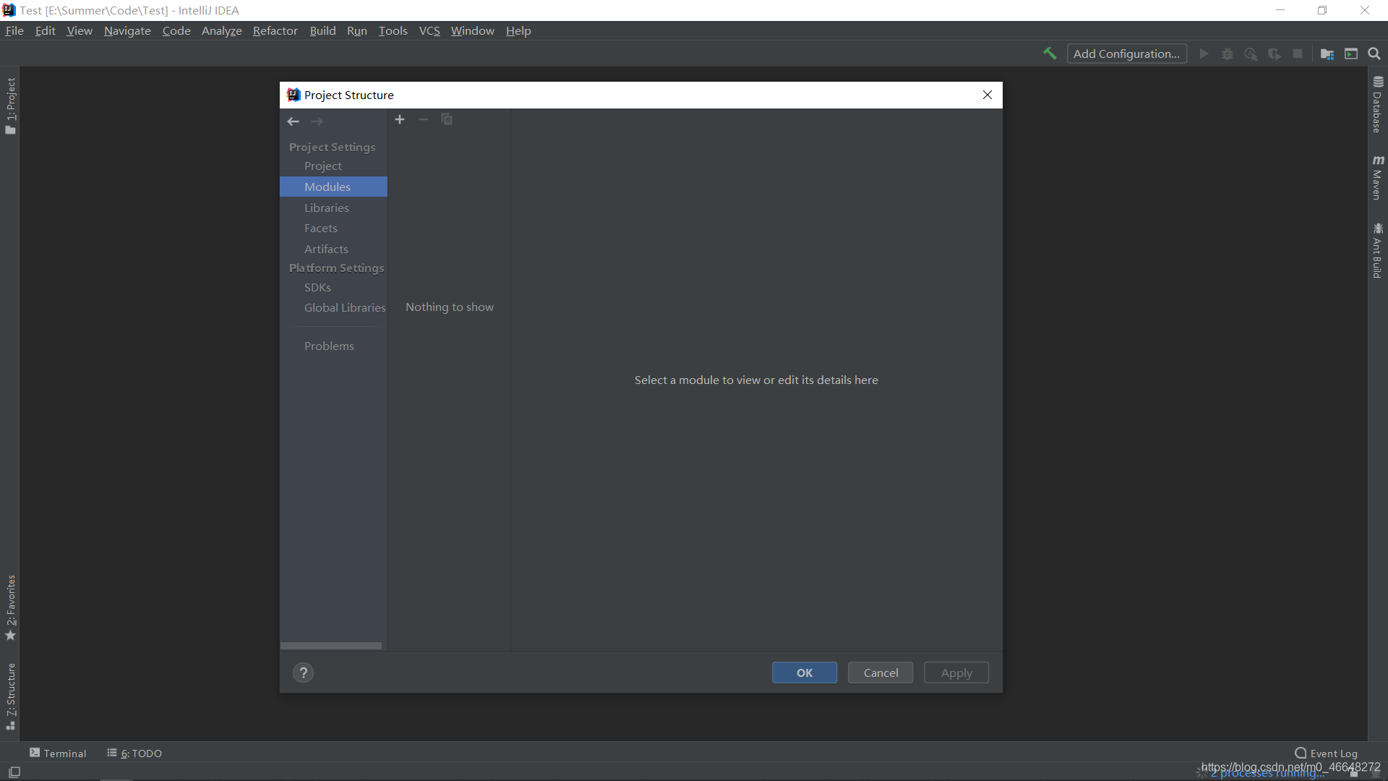Click horizontal scrollbar under settings list

331,646
